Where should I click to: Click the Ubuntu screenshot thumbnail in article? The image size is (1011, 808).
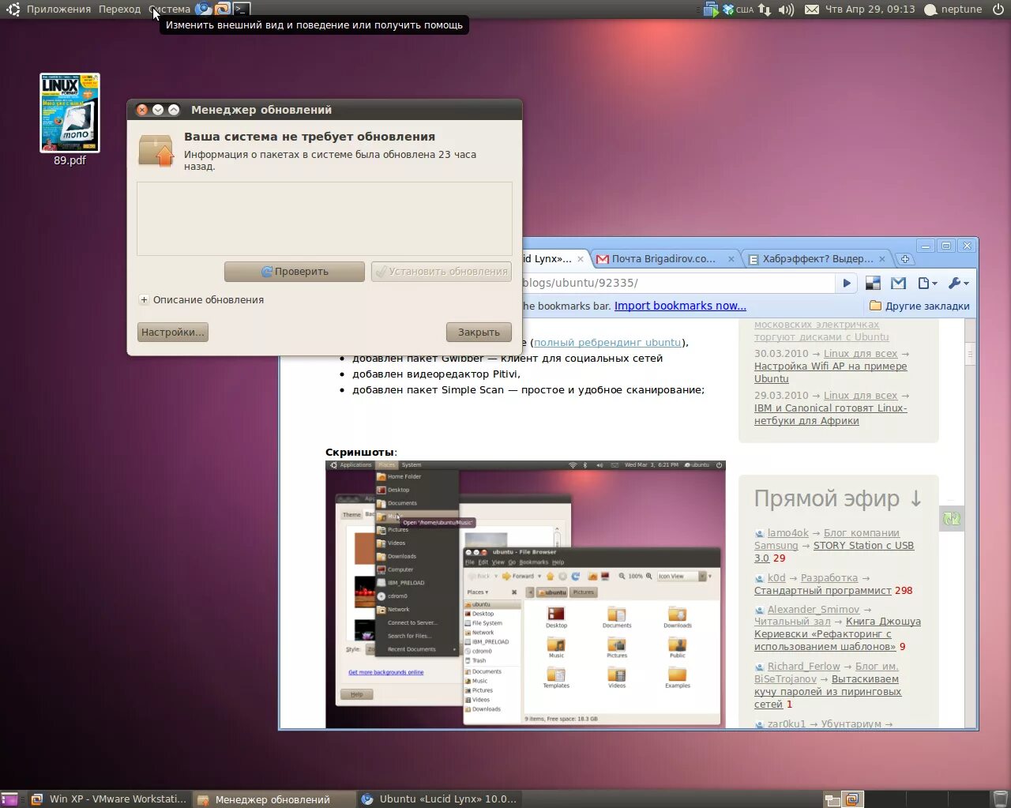pyautogui.click(x=525, y=594)
